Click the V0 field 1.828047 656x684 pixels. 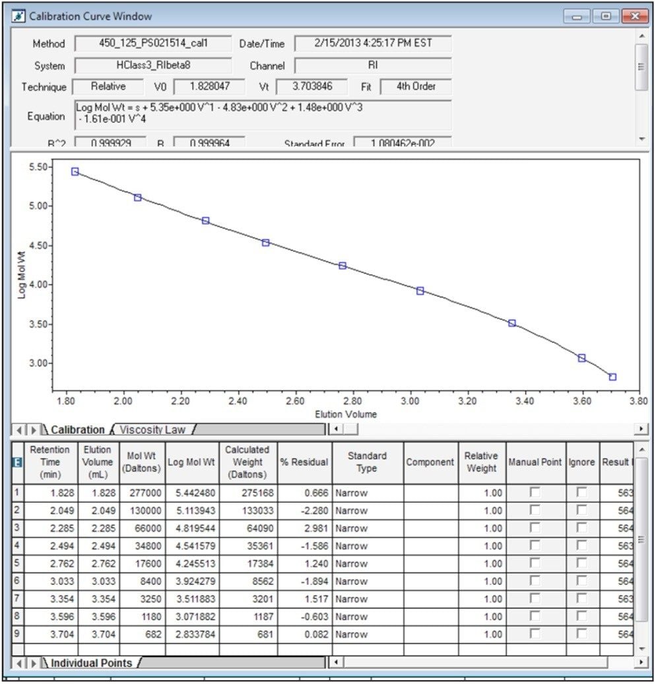[209, 87]
